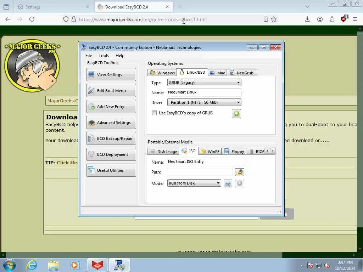Viewport: 363px width, 272px height.
Task: Open Edit Boot Menu panel
Action: 111,90
